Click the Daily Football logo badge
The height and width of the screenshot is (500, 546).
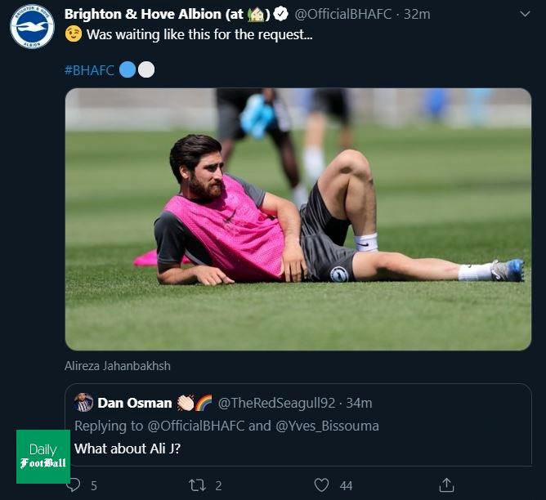(x=43, y=456)
